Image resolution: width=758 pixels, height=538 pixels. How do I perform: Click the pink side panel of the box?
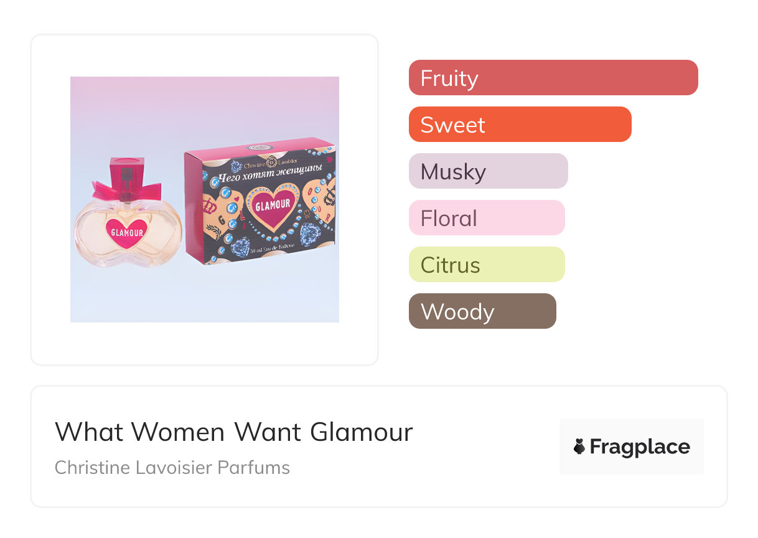192,212
